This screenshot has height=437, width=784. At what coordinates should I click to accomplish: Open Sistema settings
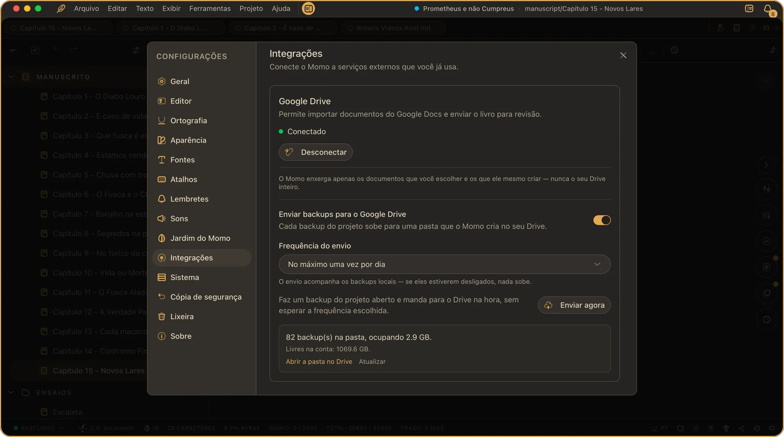click(201, 277)
